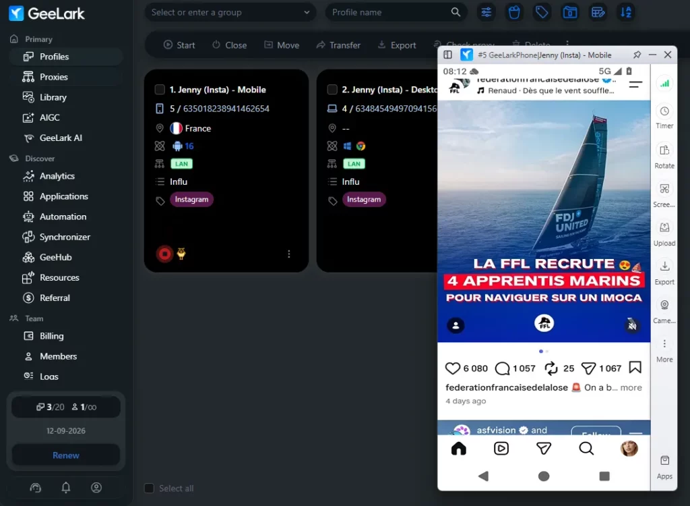690x506 pixels.
Task: Expand the post caption via 'more'
Action: coord(631,387)
